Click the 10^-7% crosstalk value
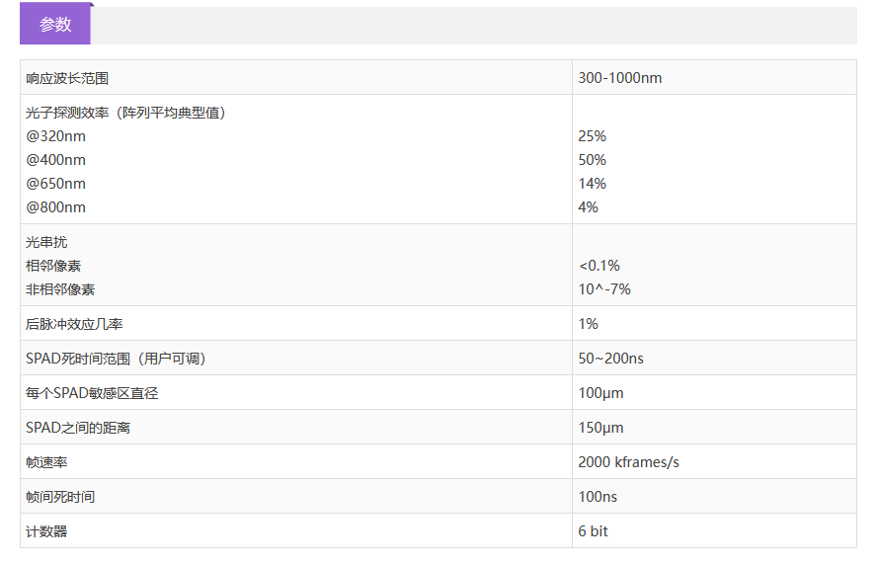Image resolution: width=879 pixels, height=565 pixels. pyautogui.click(x=604, y=289)
